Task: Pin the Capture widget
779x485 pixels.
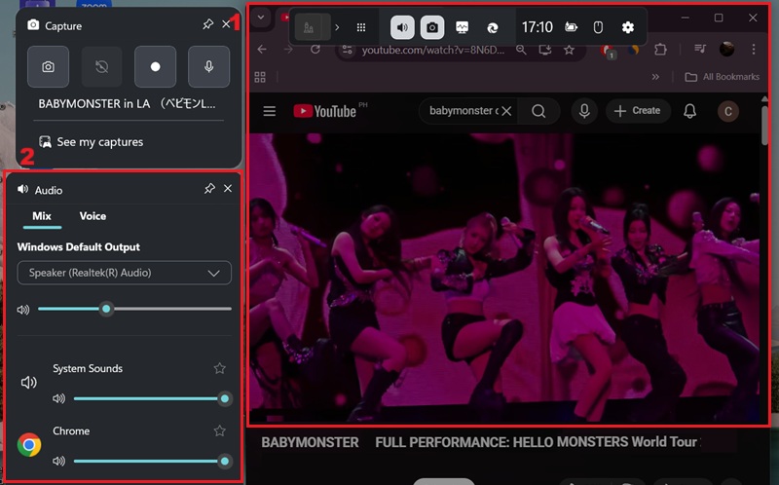Action: tap(208, 23)
